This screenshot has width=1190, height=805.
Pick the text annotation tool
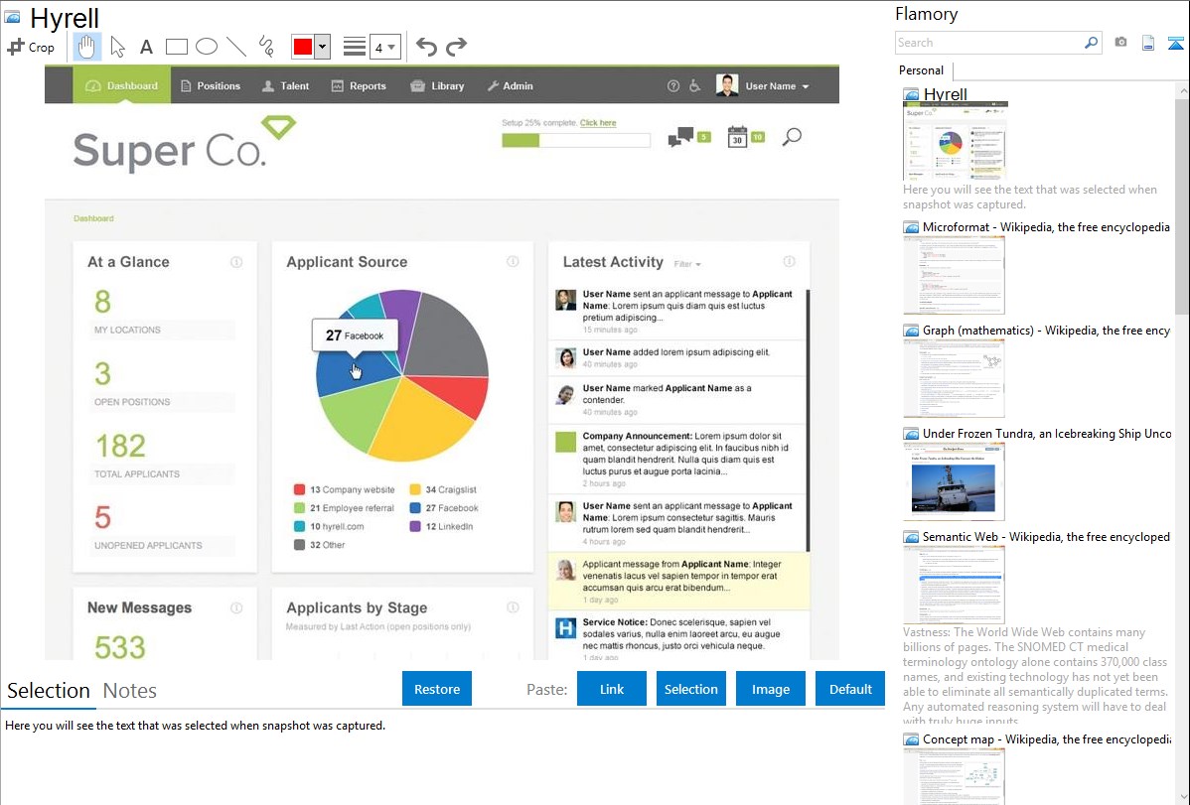click(x=146, y=47)
